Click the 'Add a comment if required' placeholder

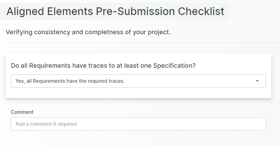(x=46, y=124)
